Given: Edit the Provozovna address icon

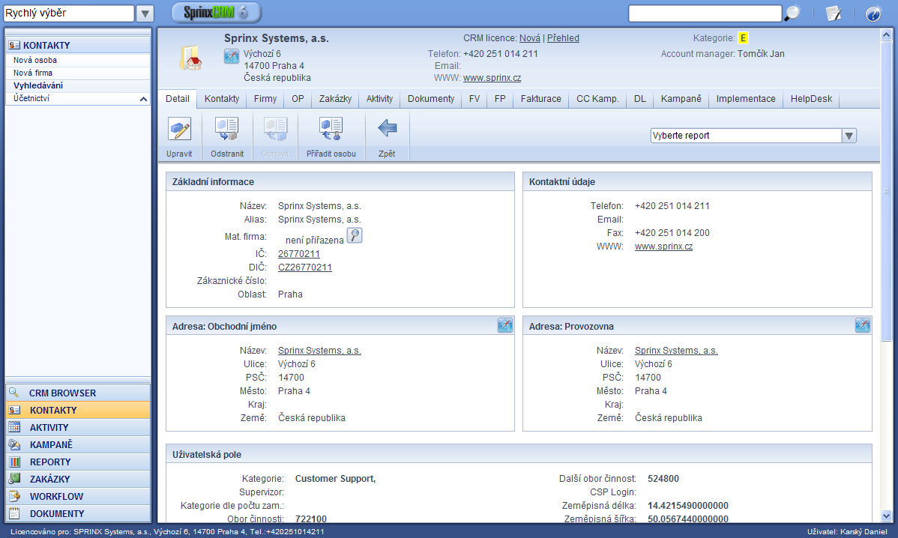Looking at the screenshot, I should coord(863,325).
